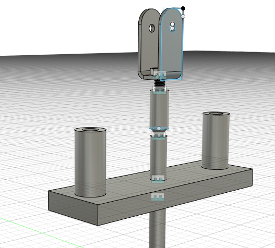The width and height of the screenshot is (275, 248).
Task: Click white snap point on blue ring between cylinders
Action: point(159,128)
